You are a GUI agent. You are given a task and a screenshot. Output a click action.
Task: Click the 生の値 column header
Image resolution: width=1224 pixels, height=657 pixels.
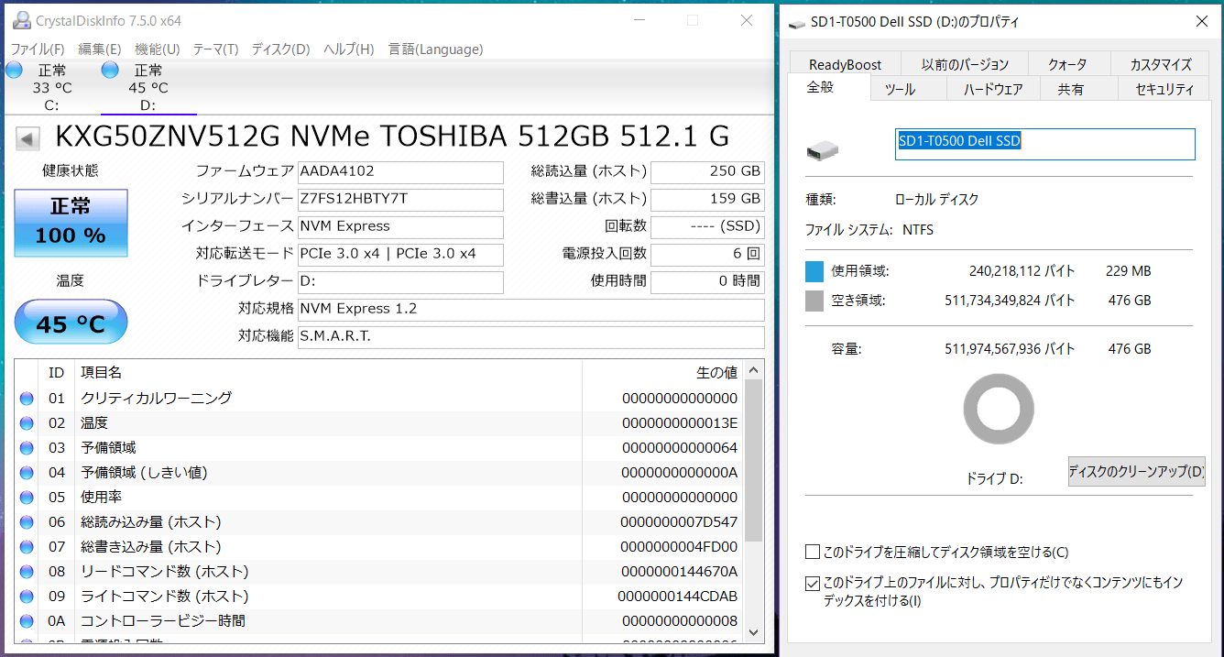pos(663,372)
